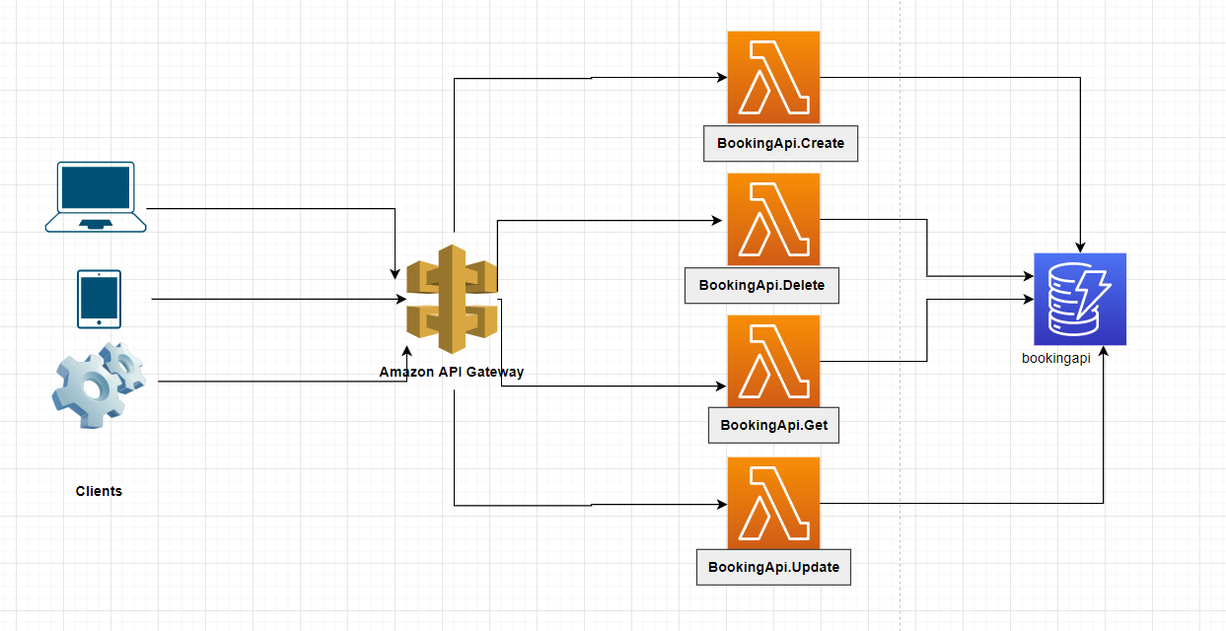The image size is (1226, 631).
Task: Click the Amazon API Gateway text label
Action: point(450,372)
